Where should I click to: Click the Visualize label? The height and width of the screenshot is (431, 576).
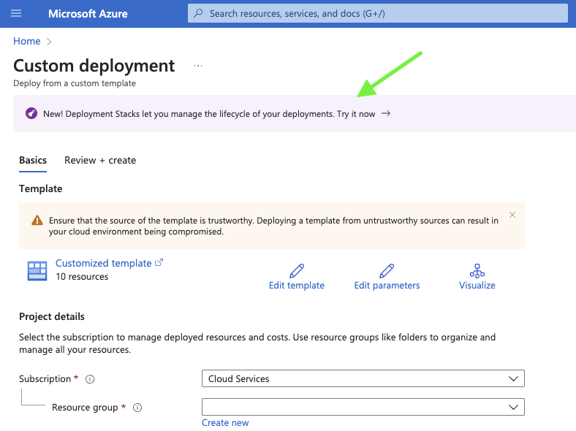point(477,285)
